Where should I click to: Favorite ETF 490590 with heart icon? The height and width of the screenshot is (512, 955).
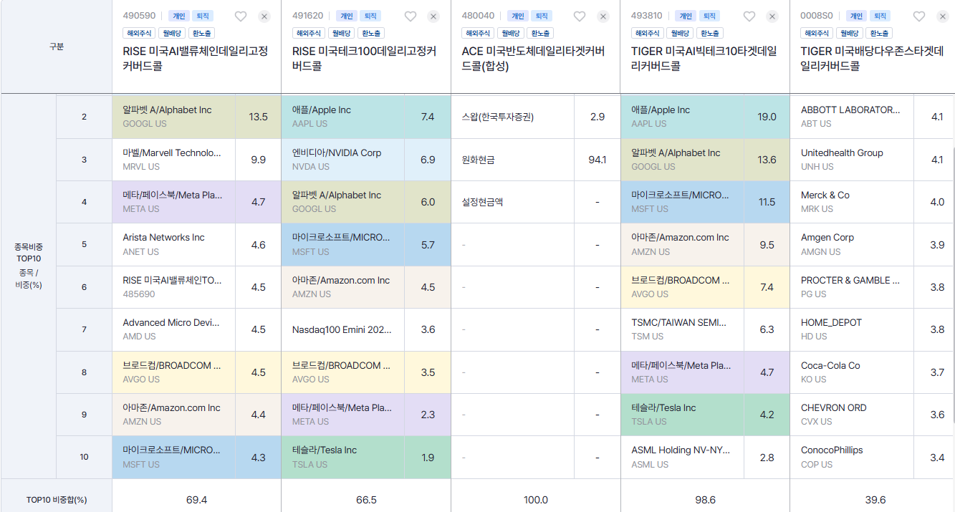point(241,16)
